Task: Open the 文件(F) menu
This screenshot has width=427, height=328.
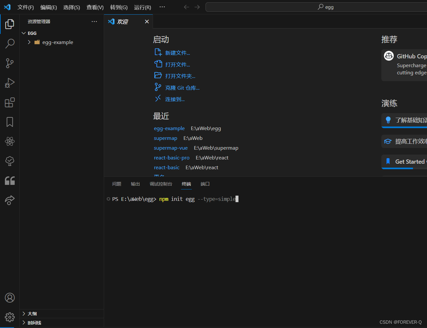Action: coord(25,7)
